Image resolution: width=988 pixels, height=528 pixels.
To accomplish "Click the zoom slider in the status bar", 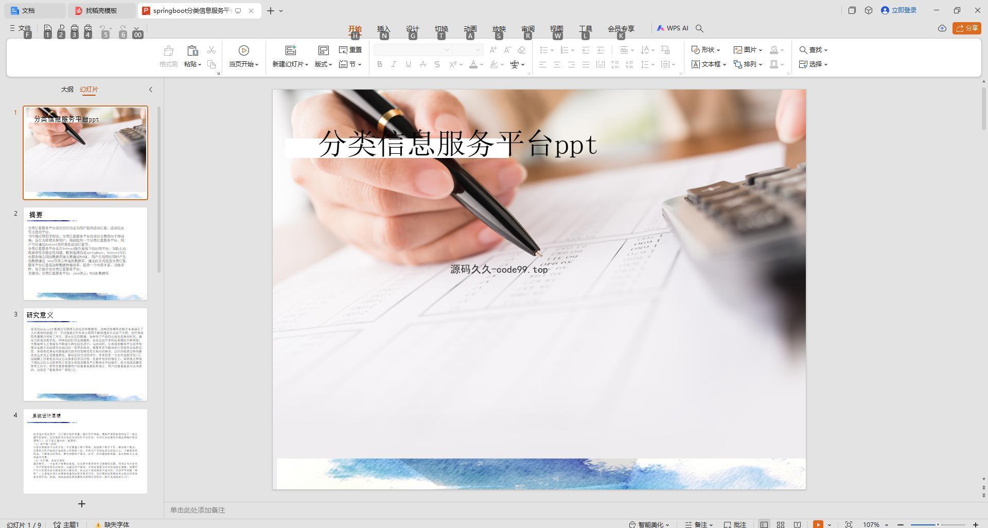I will pyautogui.click(x=938, y=524).
